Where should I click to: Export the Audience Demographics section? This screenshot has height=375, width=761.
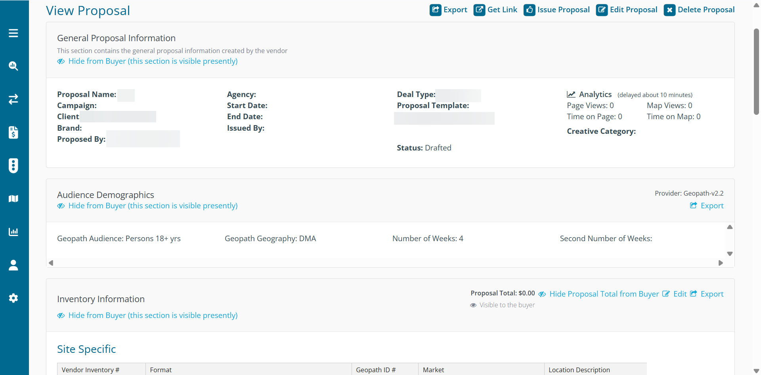pyautogui.click(x=707, y=206)
